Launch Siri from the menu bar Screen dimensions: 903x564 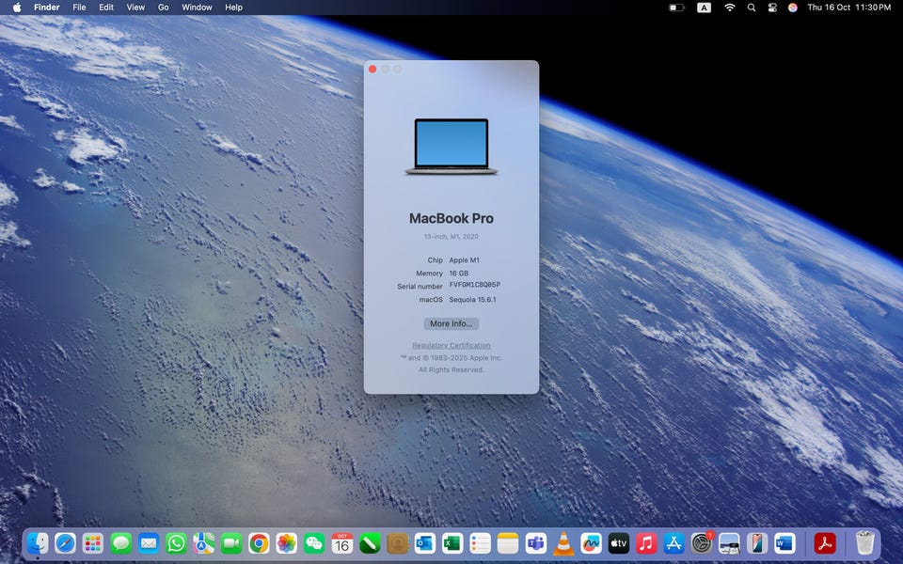pyautogui.click(x=792, y=8)
